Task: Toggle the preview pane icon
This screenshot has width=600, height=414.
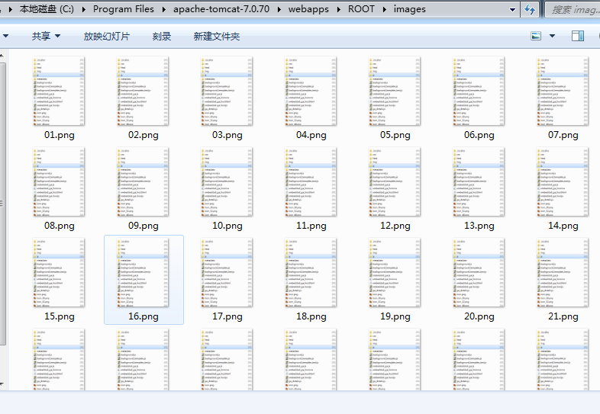Action: tap(578, 36)
